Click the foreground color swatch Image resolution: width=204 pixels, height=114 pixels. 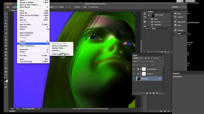coord(5,79)
